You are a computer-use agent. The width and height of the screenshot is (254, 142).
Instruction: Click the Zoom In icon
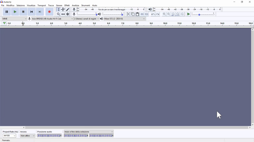click(x=164, y=14)
